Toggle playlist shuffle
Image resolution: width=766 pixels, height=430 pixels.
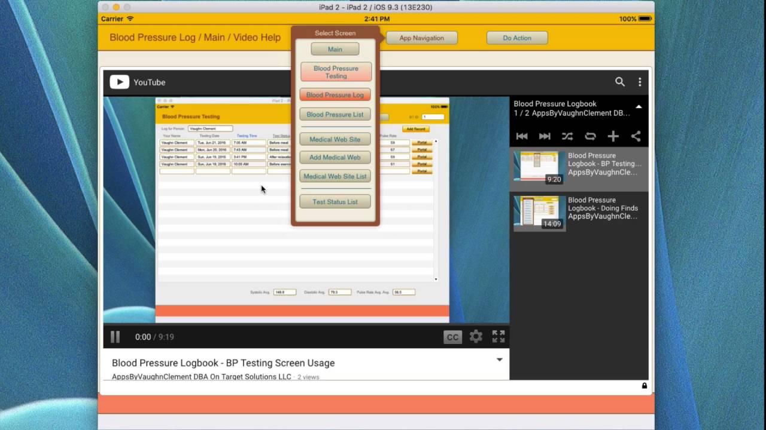567,136
